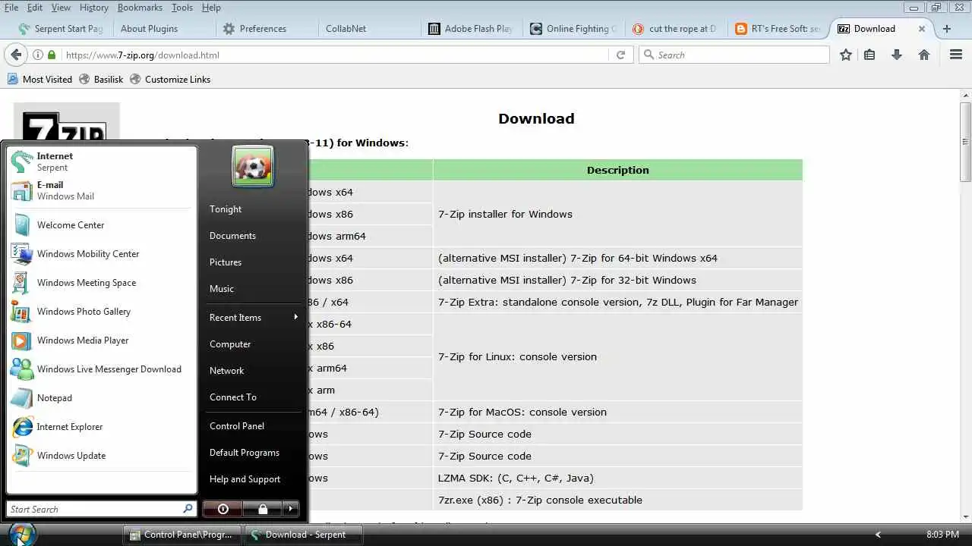Open the Edit menu

35,8
